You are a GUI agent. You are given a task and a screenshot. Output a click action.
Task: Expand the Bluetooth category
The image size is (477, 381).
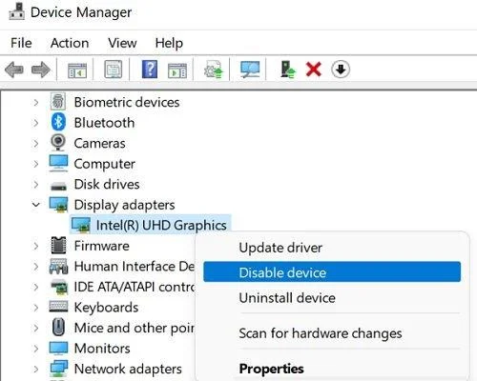click(36, 123)
